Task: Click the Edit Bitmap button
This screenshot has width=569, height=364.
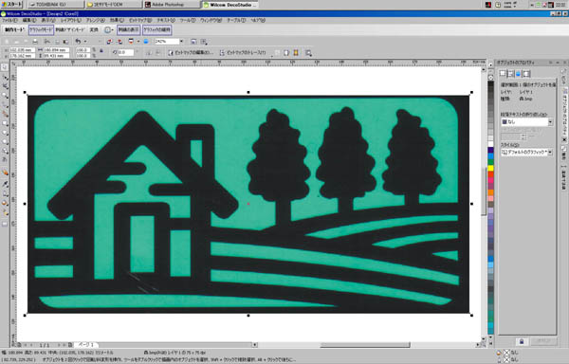Action: pyautogui.click(x=191, y=53)
